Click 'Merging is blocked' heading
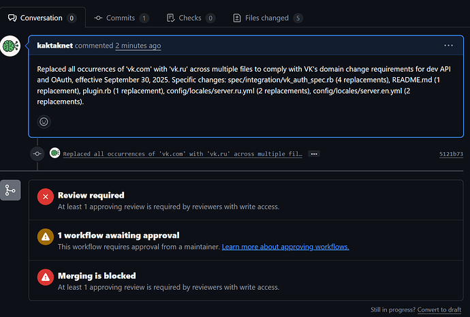Image resolution: width=470 pixels, height=317 pixels. point(97,276)
